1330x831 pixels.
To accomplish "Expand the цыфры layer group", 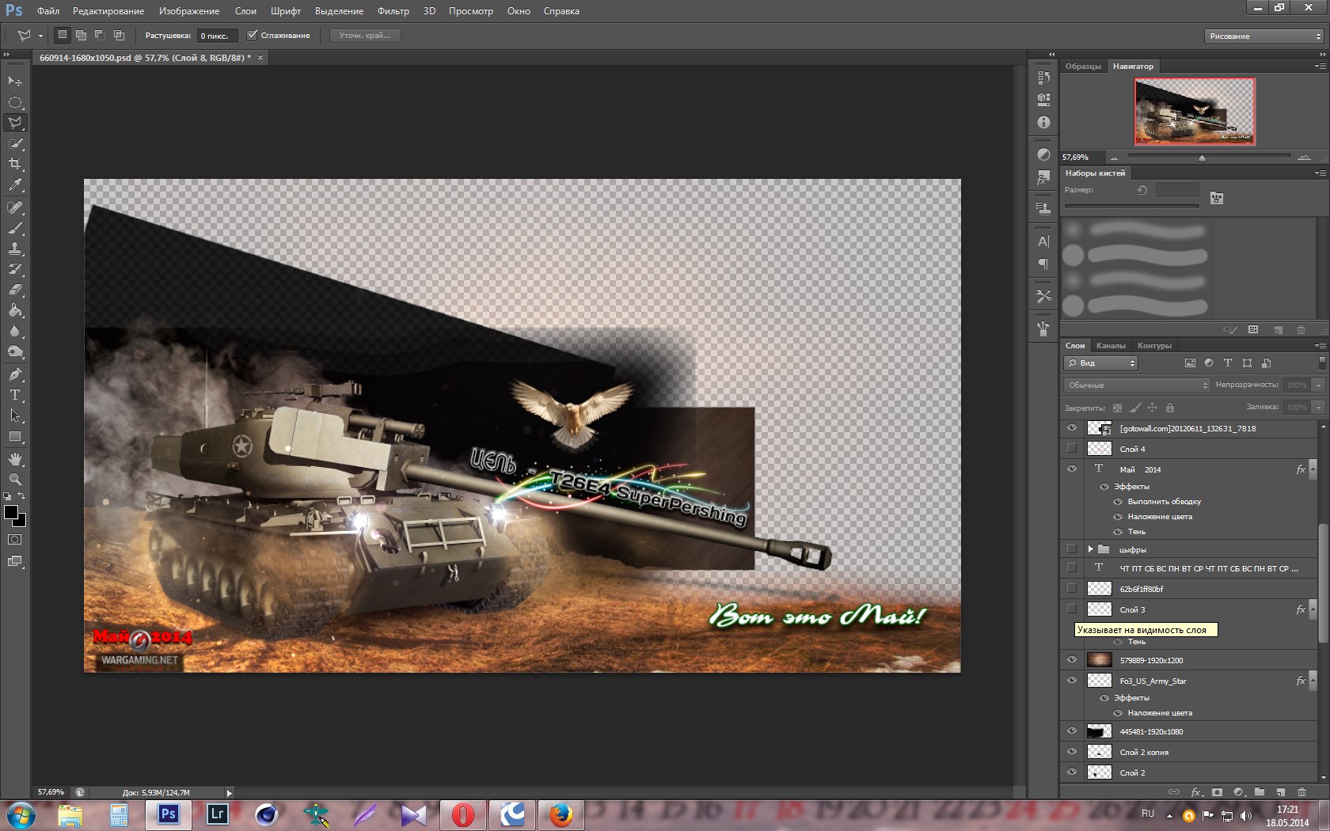I will 1090,549.
